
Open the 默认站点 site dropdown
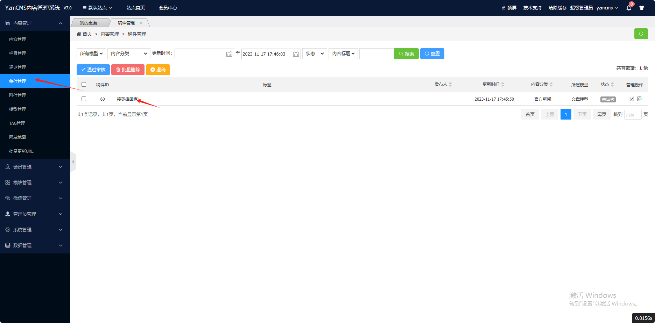coord(97,8)
